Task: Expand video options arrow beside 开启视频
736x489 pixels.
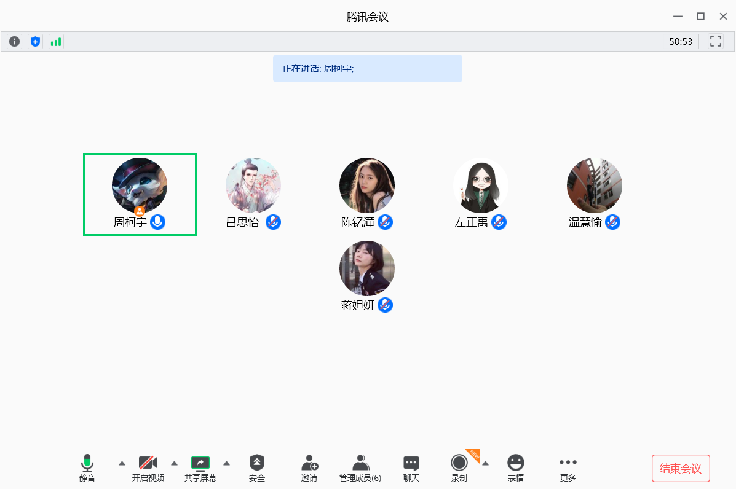Action: (174, 463)
